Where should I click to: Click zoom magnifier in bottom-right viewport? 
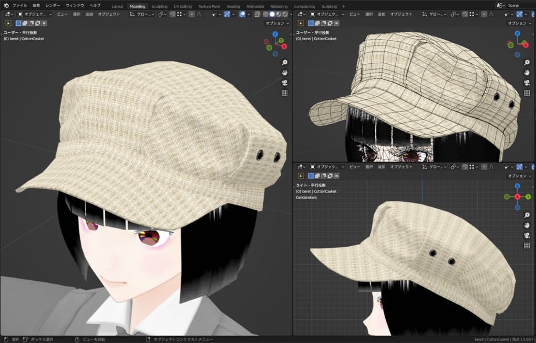[527, 215]
